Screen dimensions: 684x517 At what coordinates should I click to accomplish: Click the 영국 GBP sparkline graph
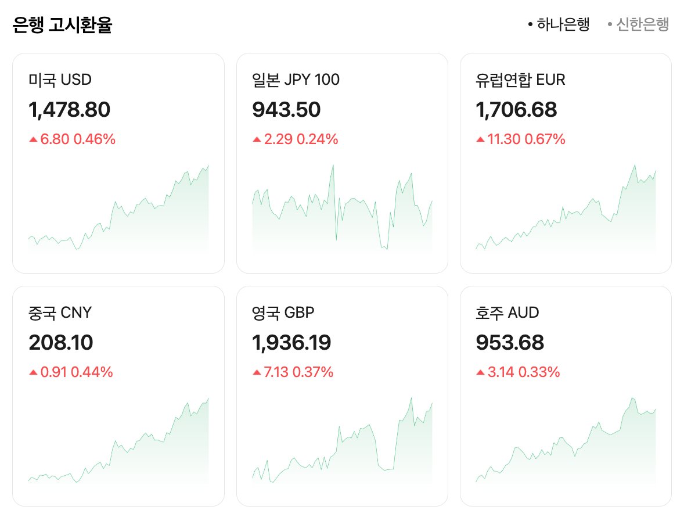click(342, 441)
